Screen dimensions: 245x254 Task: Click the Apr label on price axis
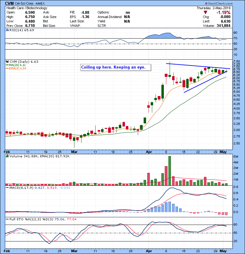point(149,152)
